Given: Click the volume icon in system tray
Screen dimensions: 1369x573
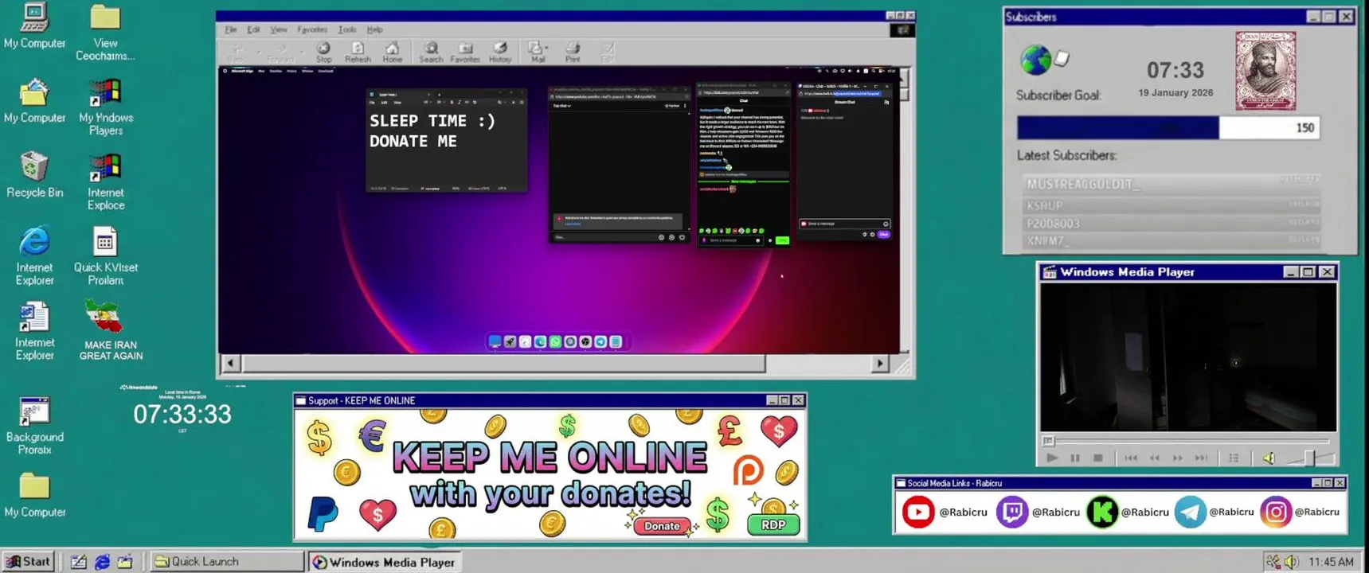Looking at the screenshot, I should [x=1291, y=562].
